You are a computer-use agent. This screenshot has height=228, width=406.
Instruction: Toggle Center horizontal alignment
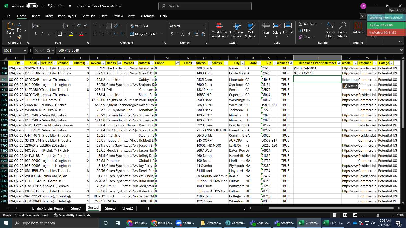point(102,34)
